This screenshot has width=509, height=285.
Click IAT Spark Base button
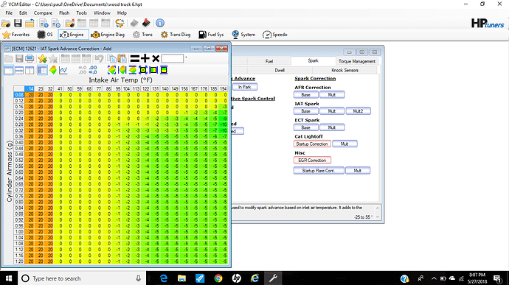point(306,111)
